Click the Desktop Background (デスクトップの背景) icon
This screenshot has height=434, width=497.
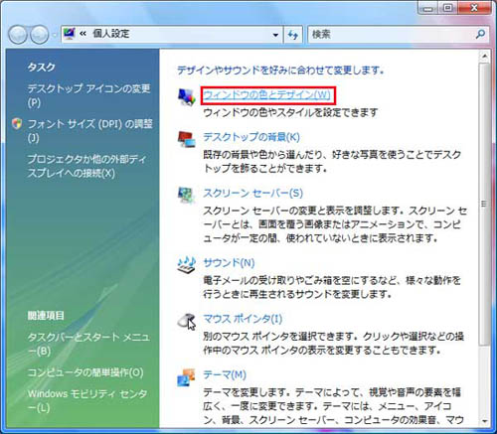tap(187, 139)
